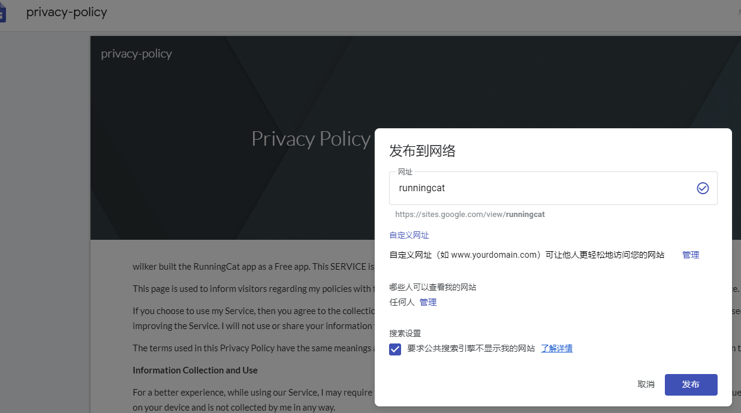Click the privacy-policy document title in header

[x=67, y=13]
